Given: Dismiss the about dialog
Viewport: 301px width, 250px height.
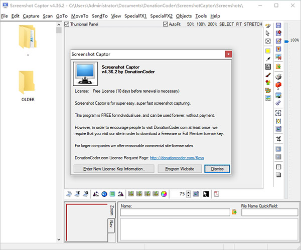Looking at the screenshot, I should coord(217,169).
